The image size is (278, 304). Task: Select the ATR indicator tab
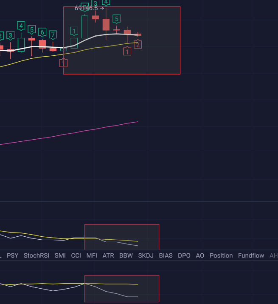pos(108,255)
